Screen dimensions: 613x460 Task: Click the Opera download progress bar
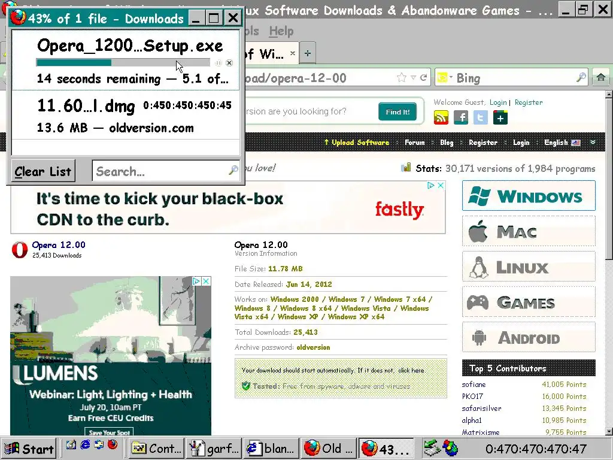point(123,62)
